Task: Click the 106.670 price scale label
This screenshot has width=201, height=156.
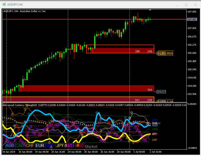Action: pyautogui.click(x=192, y=37)
